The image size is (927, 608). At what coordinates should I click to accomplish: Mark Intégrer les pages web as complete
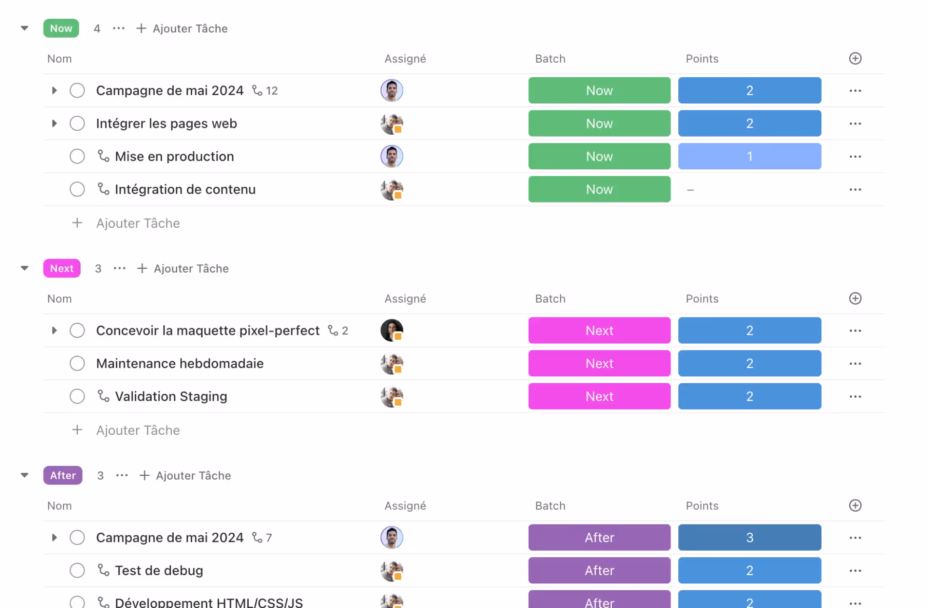77,124
